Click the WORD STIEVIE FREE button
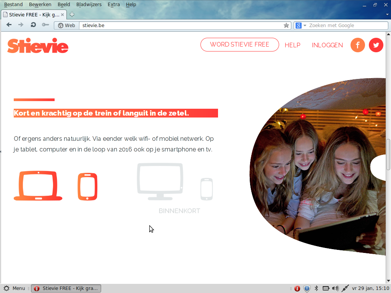391x293 pixels. click(239, 45)
